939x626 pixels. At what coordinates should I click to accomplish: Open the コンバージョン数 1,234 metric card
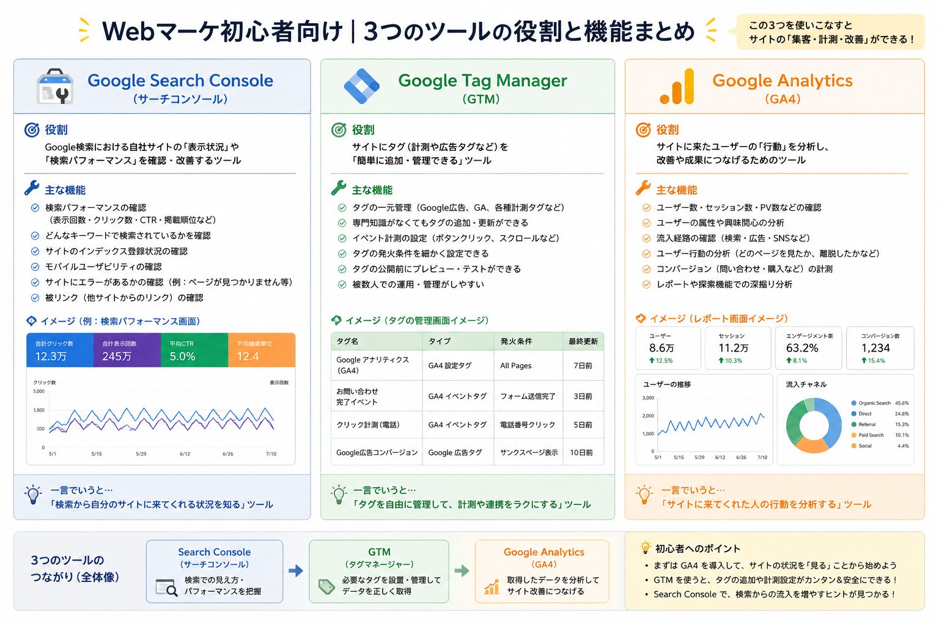tap(880, 348)
